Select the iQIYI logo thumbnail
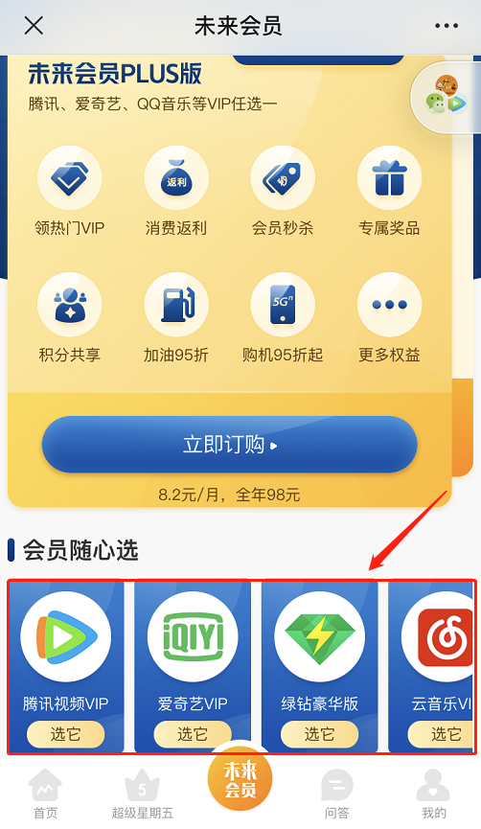Screen dimensions: 481x829 click(193, 636)
